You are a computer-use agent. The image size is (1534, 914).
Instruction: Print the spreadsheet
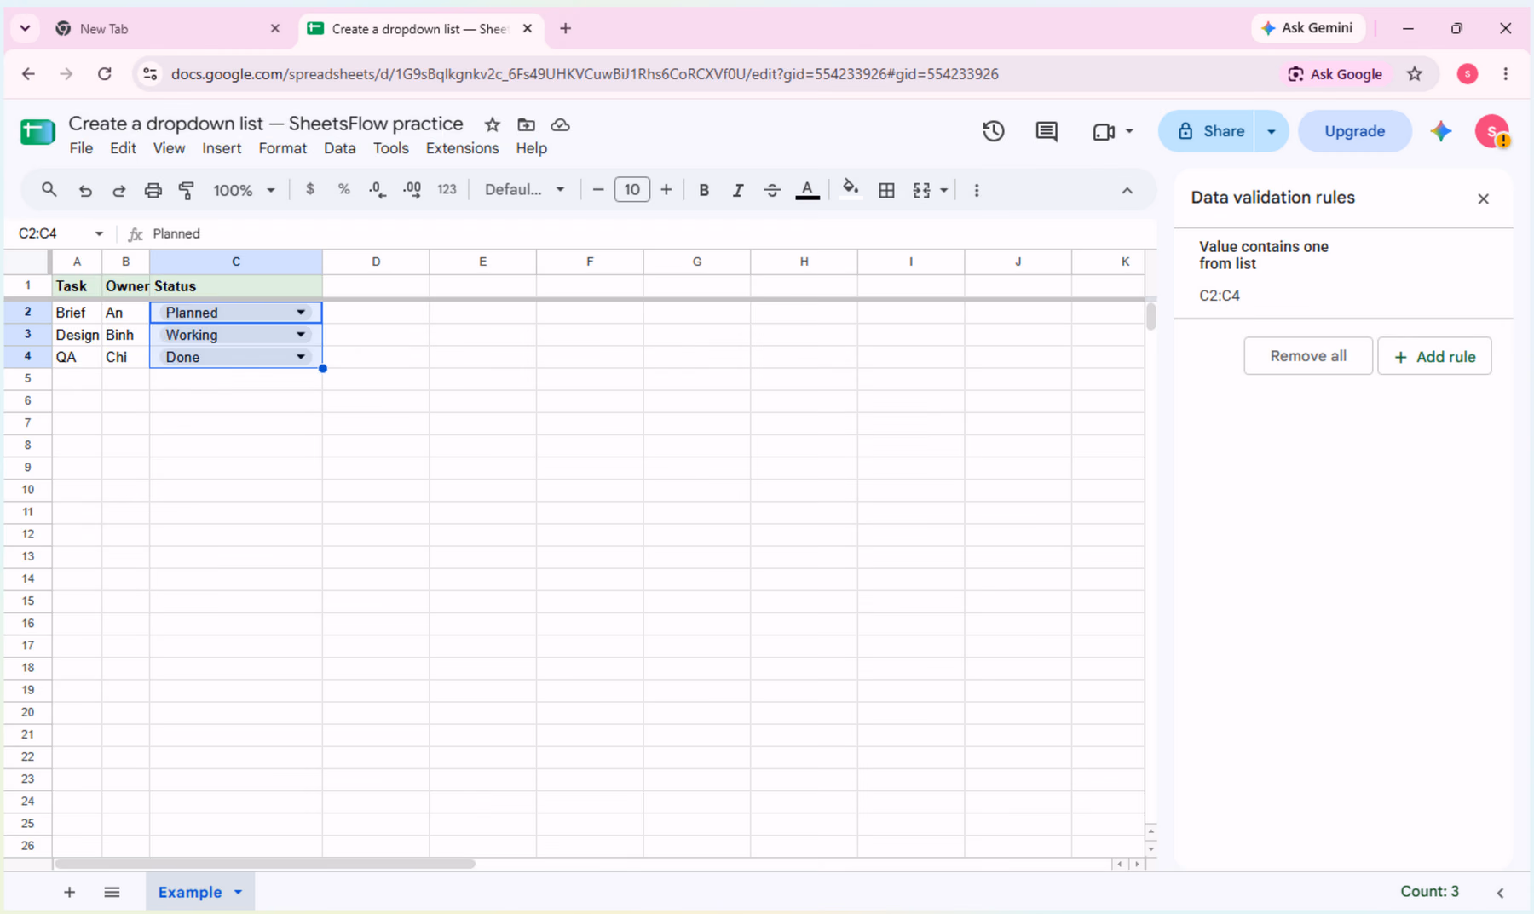[x=153, y=190]
